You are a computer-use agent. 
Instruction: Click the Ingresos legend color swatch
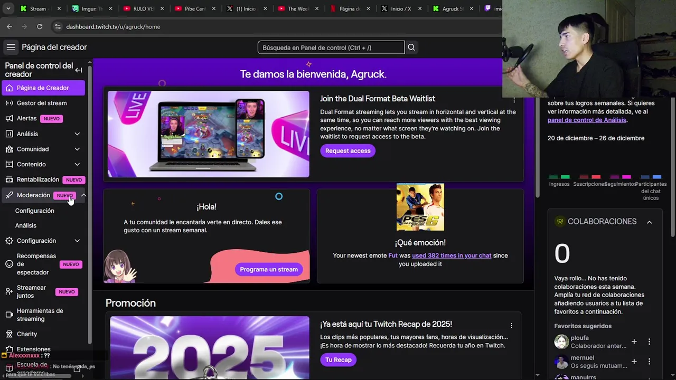pos(559,177)
